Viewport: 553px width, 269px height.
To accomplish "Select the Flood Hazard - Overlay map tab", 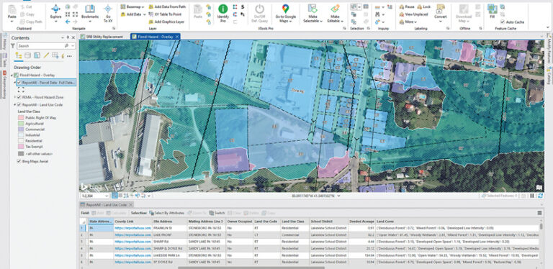I will [156, 37].
